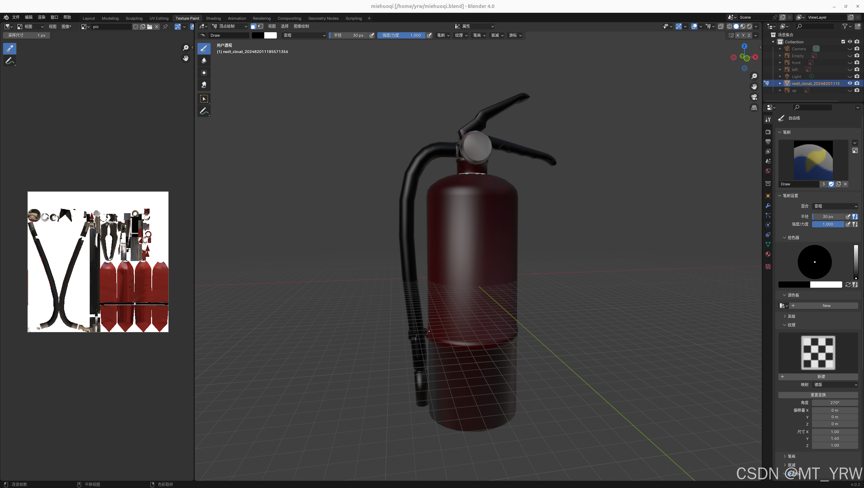Select the Sample eyedropper tool in image editor
The width and height of the screenshot is (864, 488).
(x=10, y=49)
